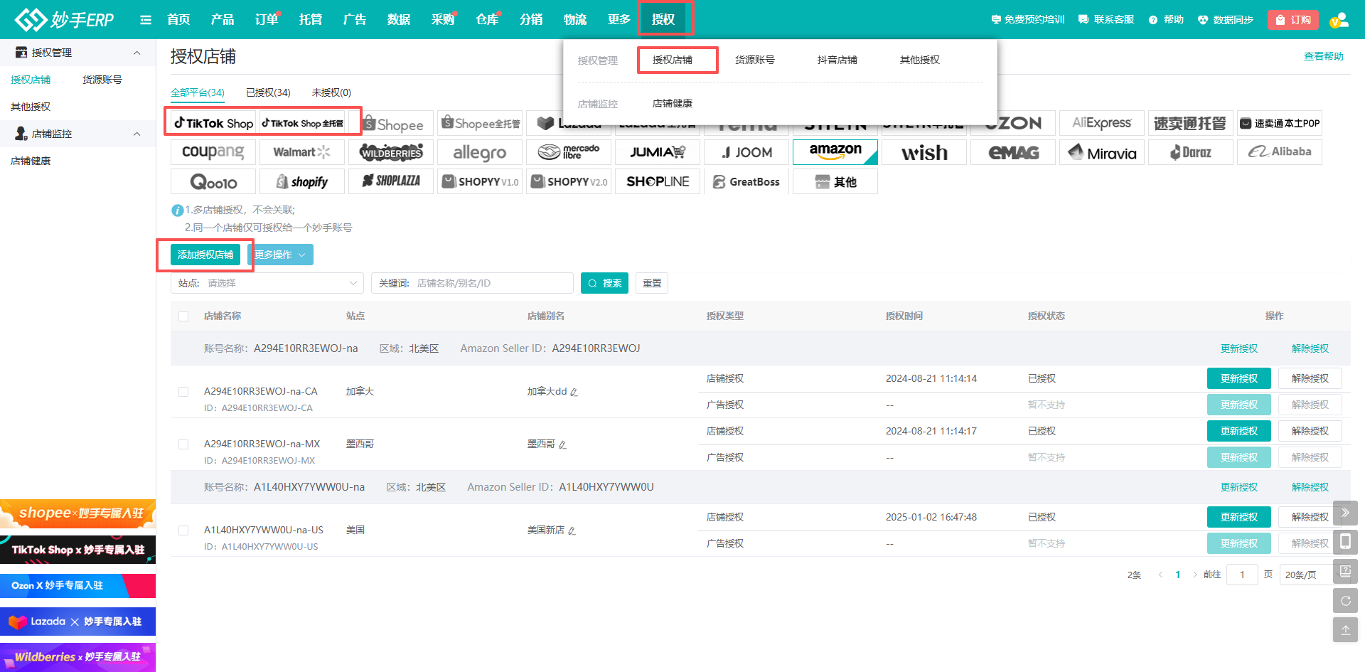
Task: Click the 查看帮助 link
Action: coord(1323,56)
